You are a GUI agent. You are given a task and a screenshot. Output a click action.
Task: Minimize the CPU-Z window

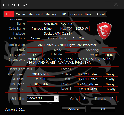(x=108, y=5)
